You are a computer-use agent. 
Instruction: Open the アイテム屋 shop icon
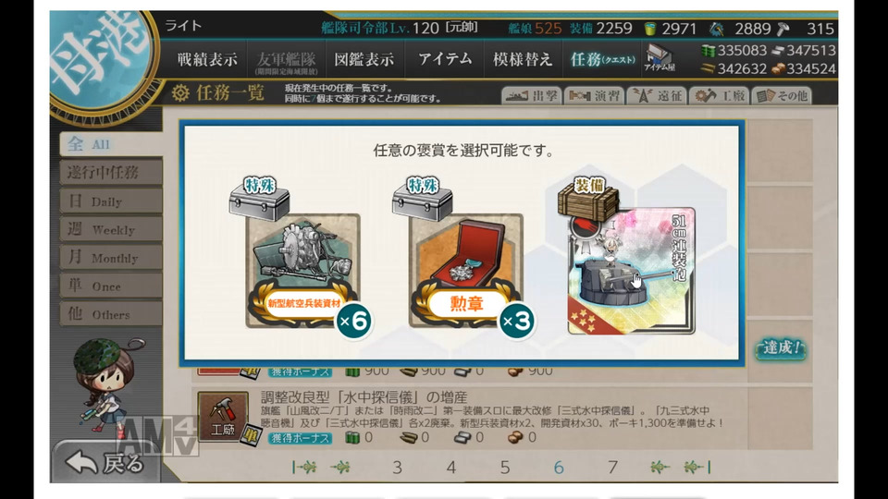coord(659,58)
